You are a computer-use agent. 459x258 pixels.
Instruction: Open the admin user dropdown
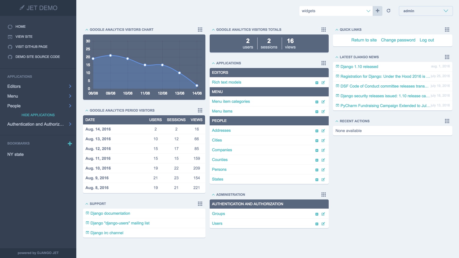(x=425, y=11)
